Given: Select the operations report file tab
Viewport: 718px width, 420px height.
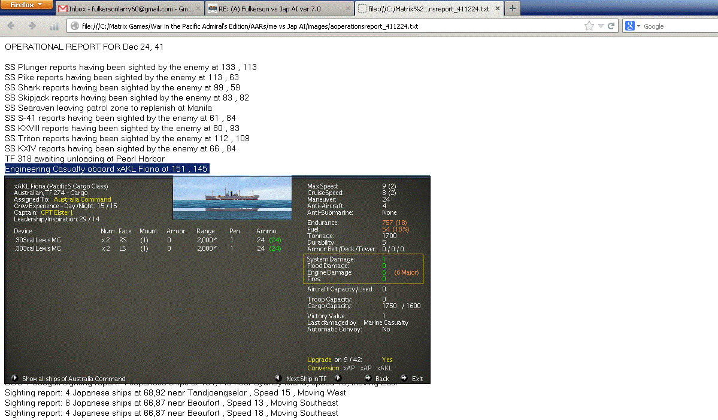Looking at the screenshot, I should click(x=429, y=9).
